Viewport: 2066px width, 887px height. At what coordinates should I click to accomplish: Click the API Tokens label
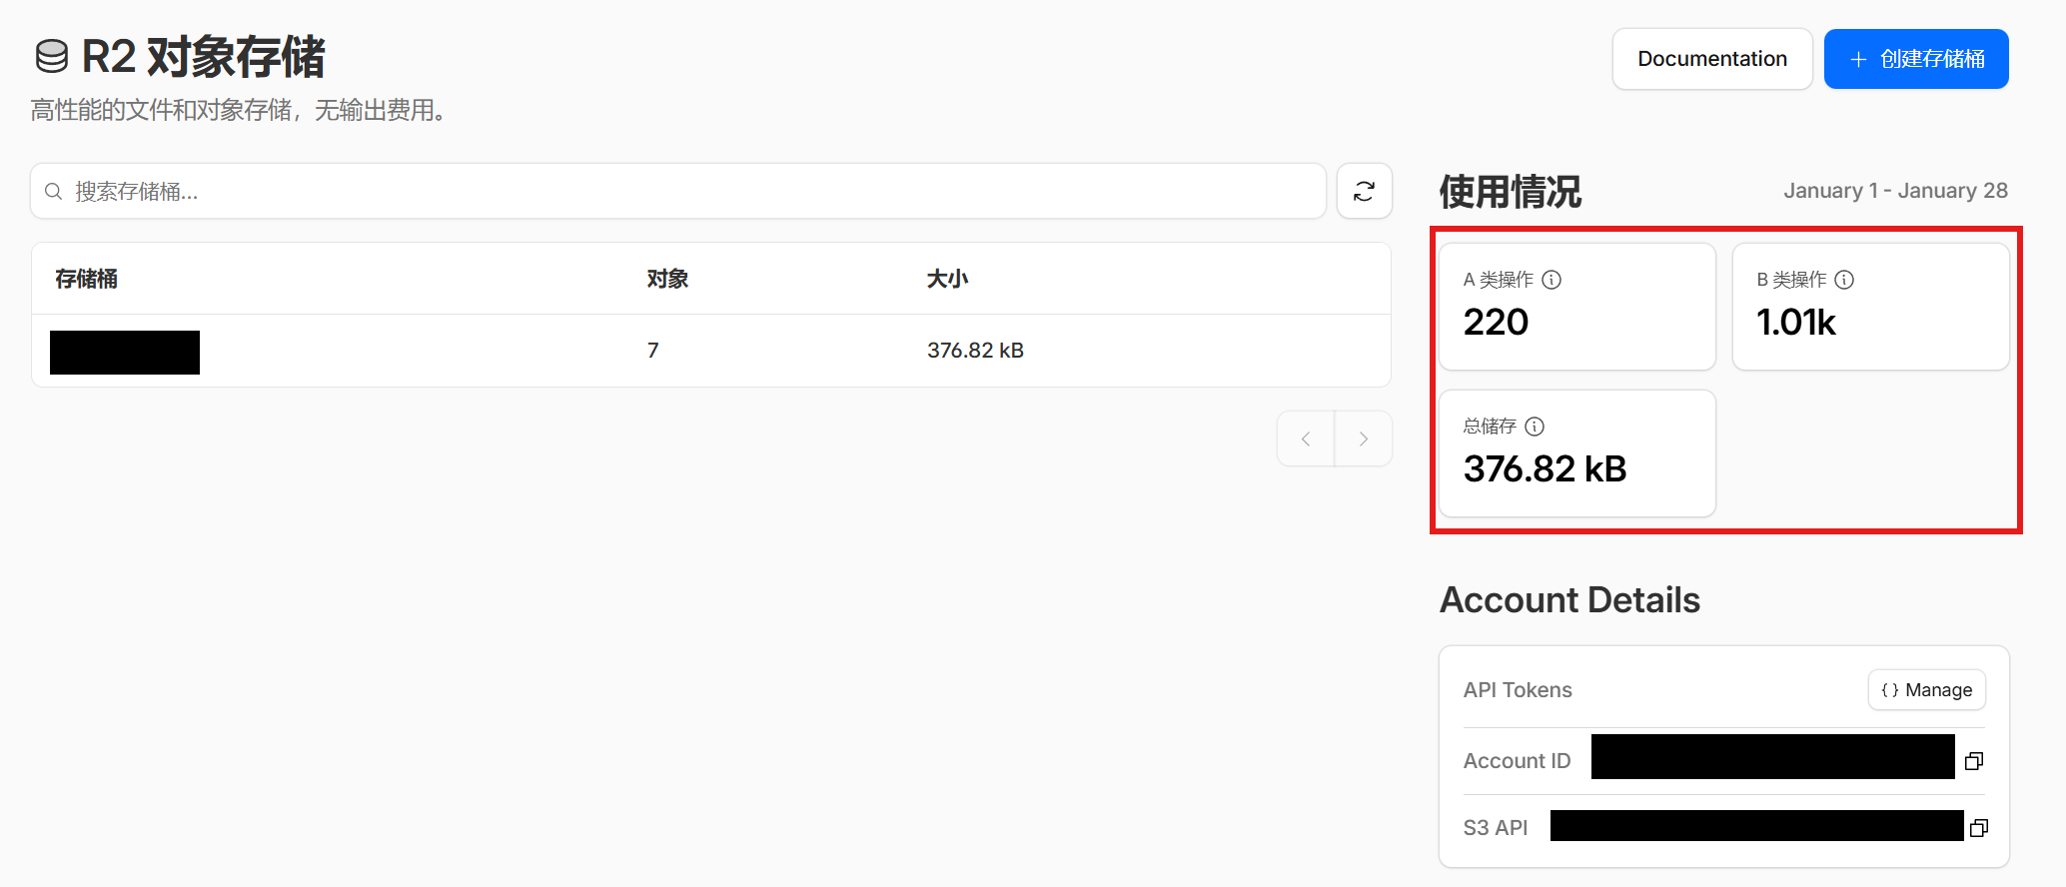point(1518,690)
